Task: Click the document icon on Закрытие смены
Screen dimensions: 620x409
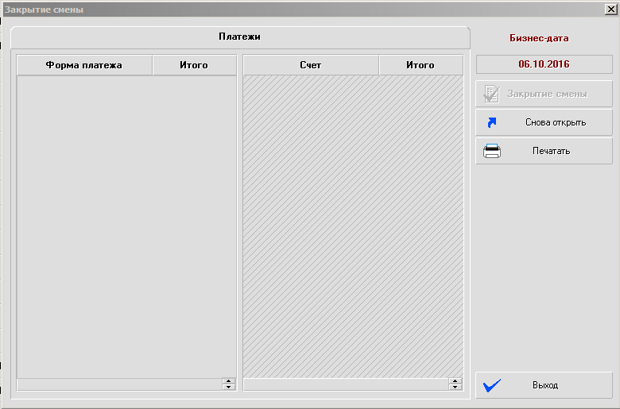Action: pyautogui.click(x=491, y=94)
